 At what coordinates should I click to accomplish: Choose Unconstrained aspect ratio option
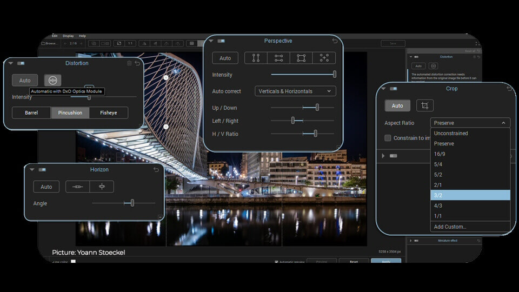click(x=470, y=133)
